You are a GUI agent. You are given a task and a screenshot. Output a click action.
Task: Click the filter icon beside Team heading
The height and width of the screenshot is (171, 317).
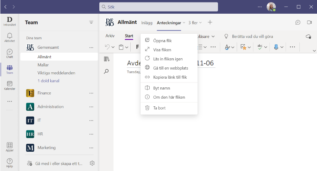(x=91, y=22)
